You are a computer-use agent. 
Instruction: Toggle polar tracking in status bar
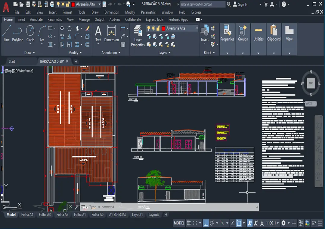click(x=212, y=223)
